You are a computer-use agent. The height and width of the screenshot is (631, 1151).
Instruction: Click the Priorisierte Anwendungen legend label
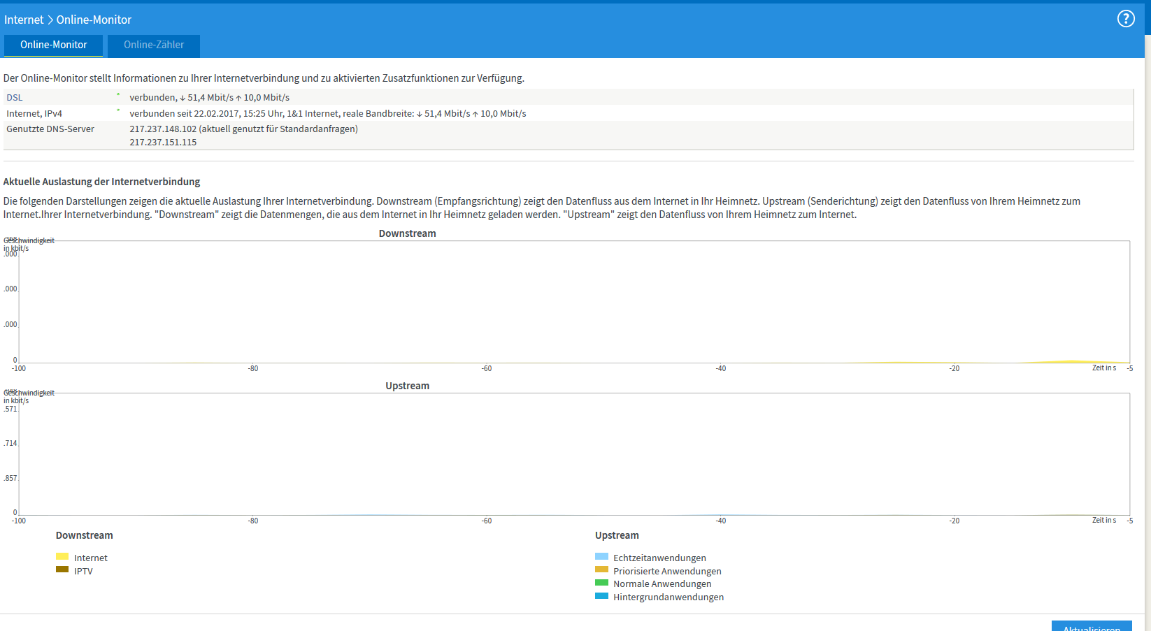pos(667,572)
